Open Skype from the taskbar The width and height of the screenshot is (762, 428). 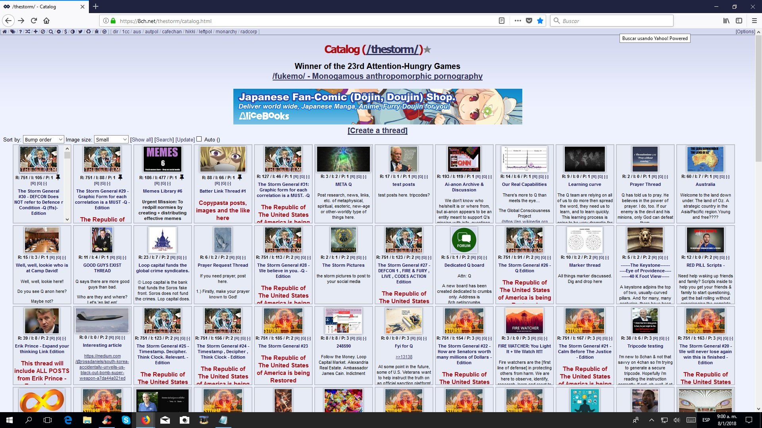click(x=126, y=420)
